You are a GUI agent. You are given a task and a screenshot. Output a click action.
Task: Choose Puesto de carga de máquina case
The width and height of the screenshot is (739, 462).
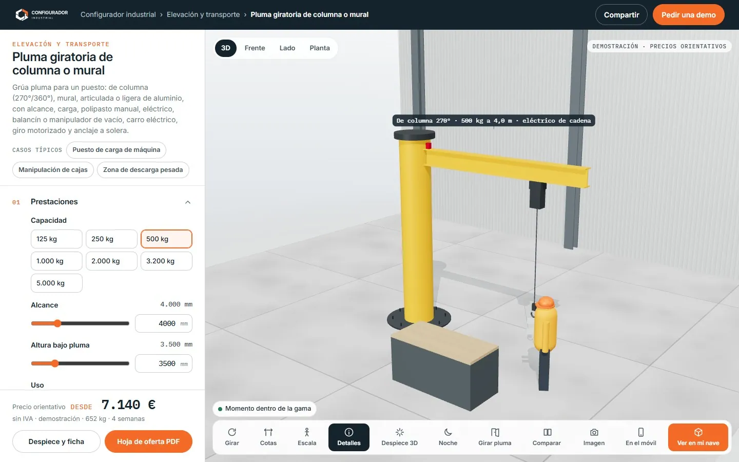(116, 150)
